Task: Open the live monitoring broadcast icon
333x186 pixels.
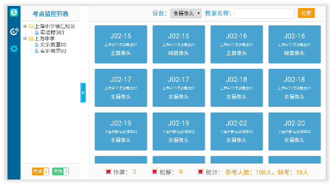Action: 14,31
